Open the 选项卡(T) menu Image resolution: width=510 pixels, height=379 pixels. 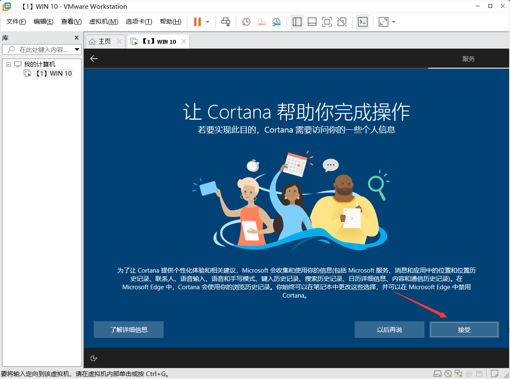click(x=139, y=22)
